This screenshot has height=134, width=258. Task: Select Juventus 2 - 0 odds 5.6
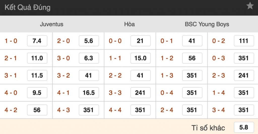pos(89,41)
